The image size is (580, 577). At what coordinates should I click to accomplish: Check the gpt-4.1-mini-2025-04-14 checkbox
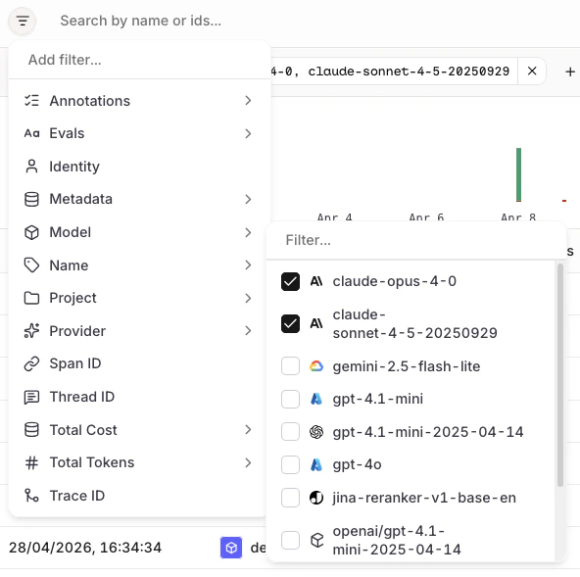click(x=290, y=432)
